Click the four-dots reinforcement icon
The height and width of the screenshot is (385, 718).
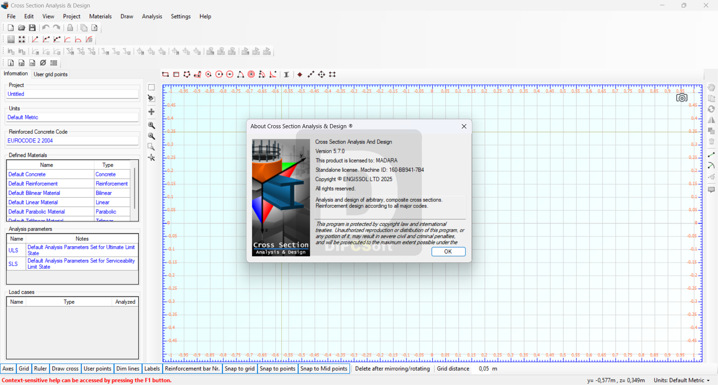22,39
